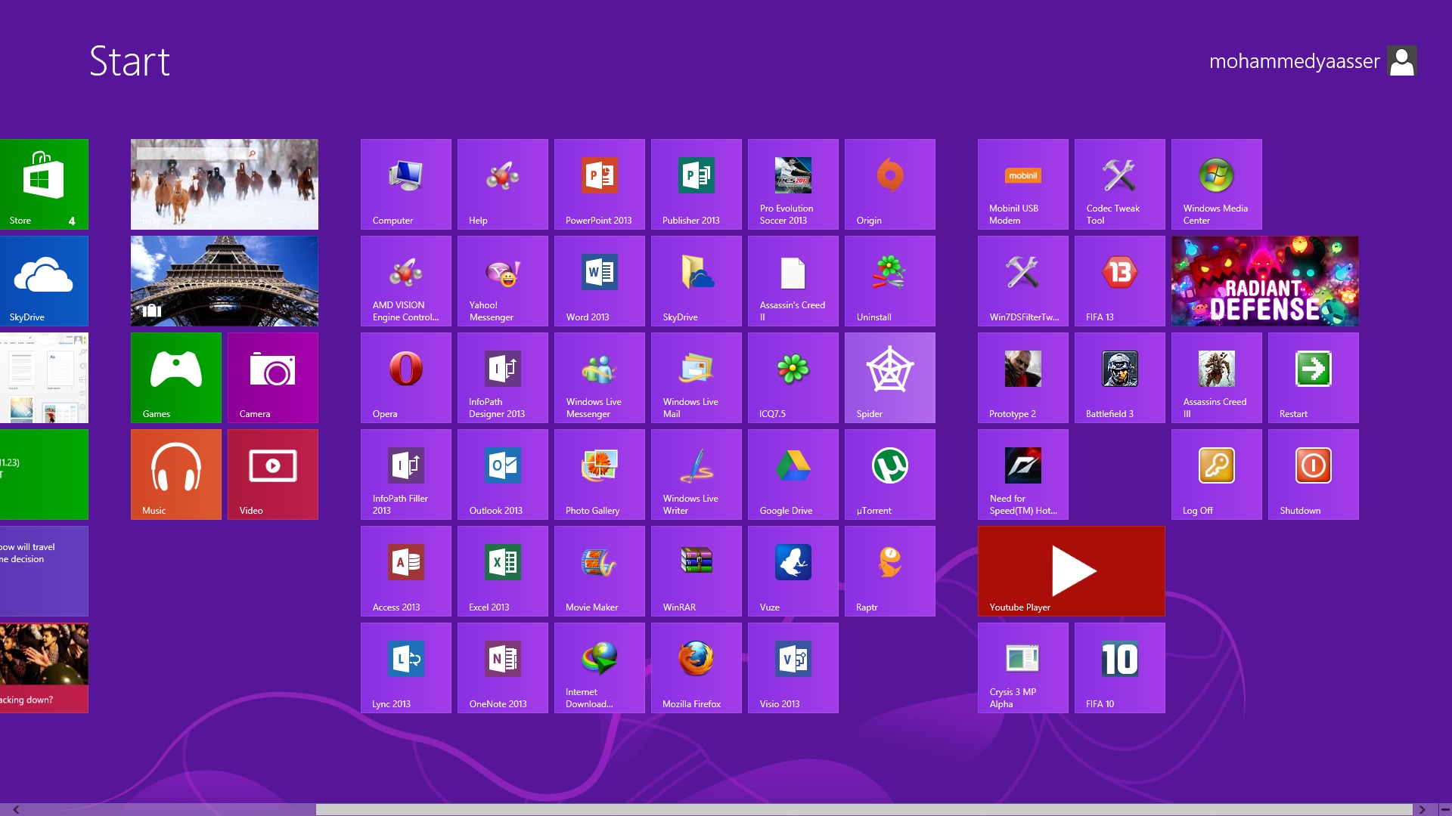Viewport: 1452px width, 816px height.
Task: Open Pro Evolution Soccer 2013
Action: 793,184
